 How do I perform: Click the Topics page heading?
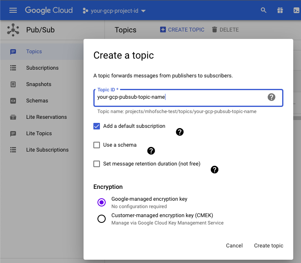point(126,30)
